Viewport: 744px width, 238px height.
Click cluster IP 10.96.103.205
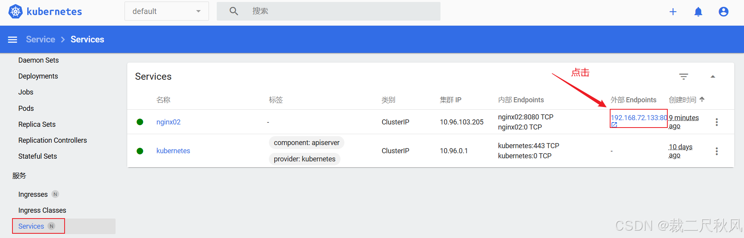(461, 122)
